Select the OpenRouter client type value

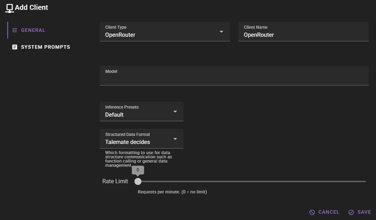pyautogui.click(x=120, y=35)
